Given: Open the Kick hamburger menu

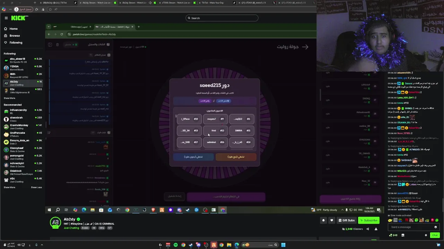Looking at the screenshot, I should (6, 18).
